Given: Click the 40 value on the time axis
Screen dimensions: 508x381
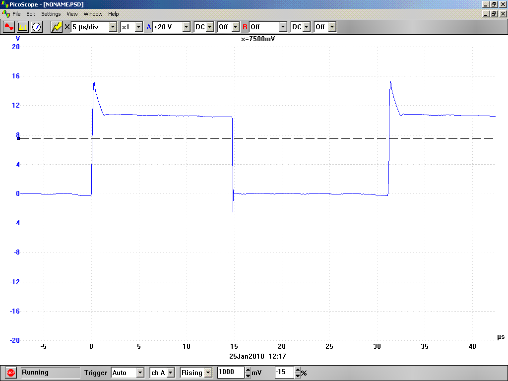Looking at the screenshot, I should tap(472, 346).
